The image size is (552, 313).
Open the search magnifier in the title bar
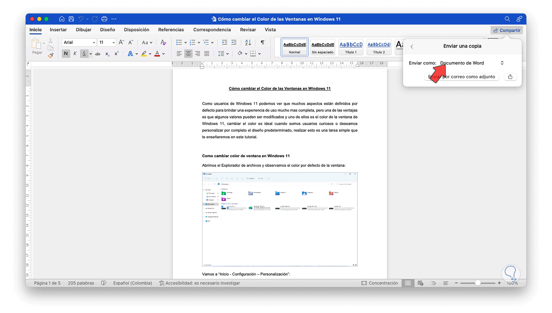507,19
